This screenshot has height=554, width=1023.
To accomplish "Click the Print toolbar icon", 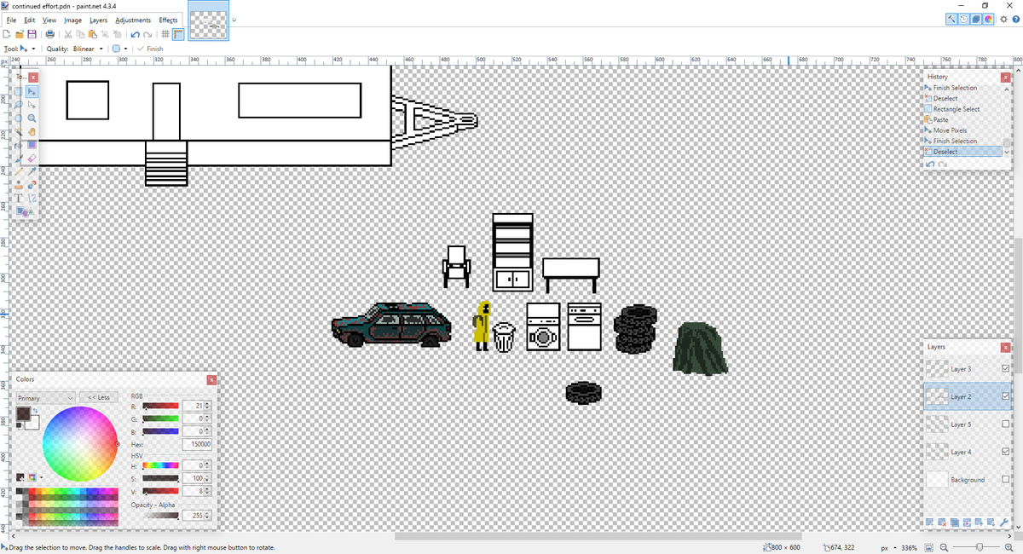I will tap(50, 34).
